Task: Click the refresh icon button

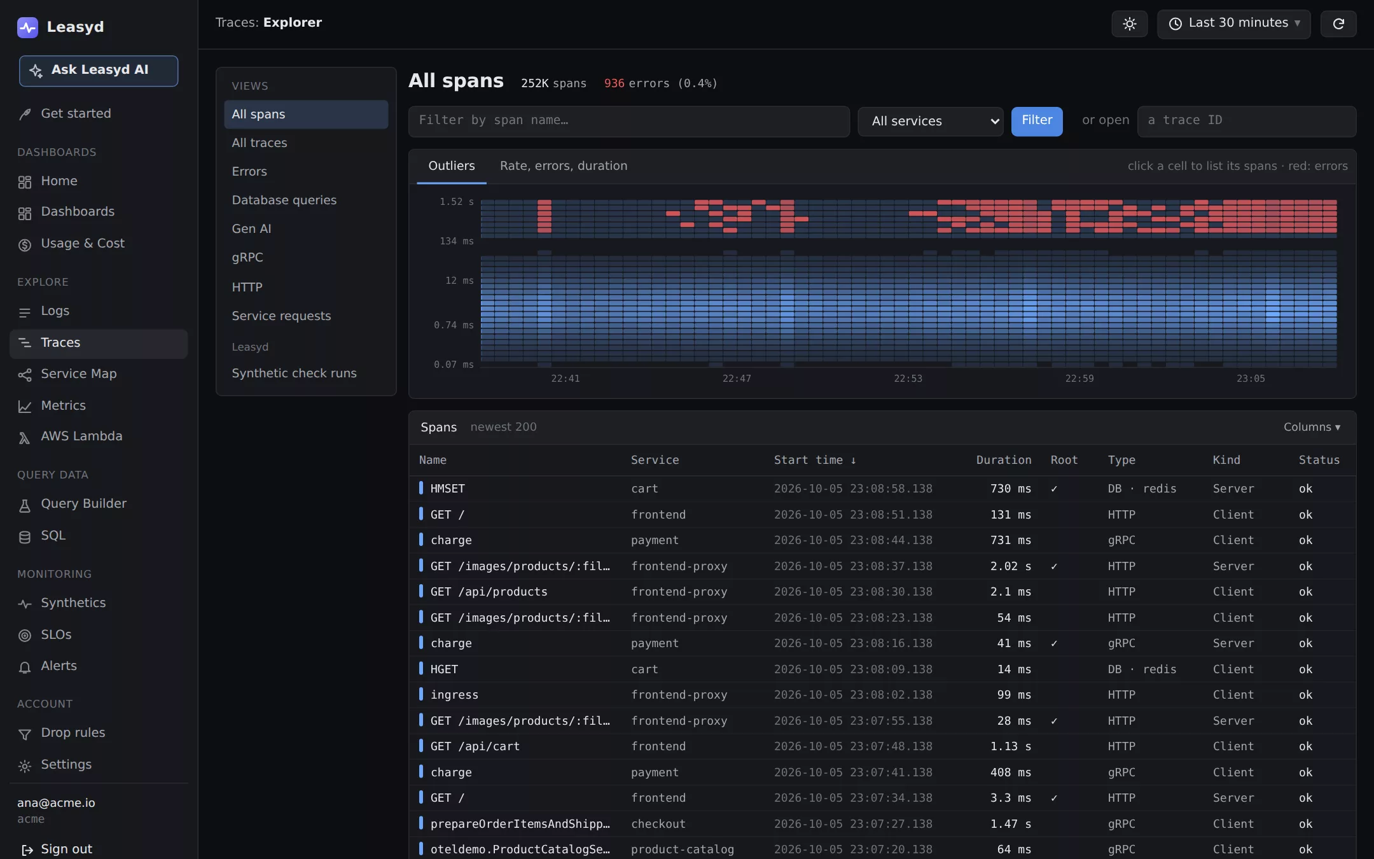Action: [1338, 24]
